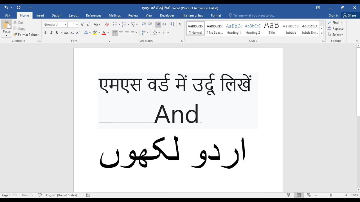Click the Cut button
Screen dimensions: 360x202
coord(18,22)
